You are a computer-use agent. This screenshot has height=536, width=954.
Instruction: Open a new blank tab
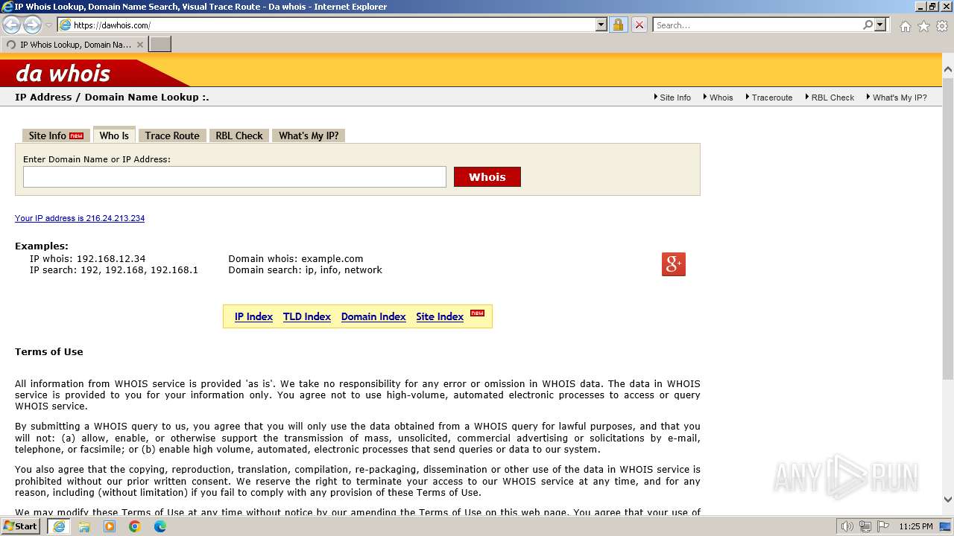coord(160,44)
